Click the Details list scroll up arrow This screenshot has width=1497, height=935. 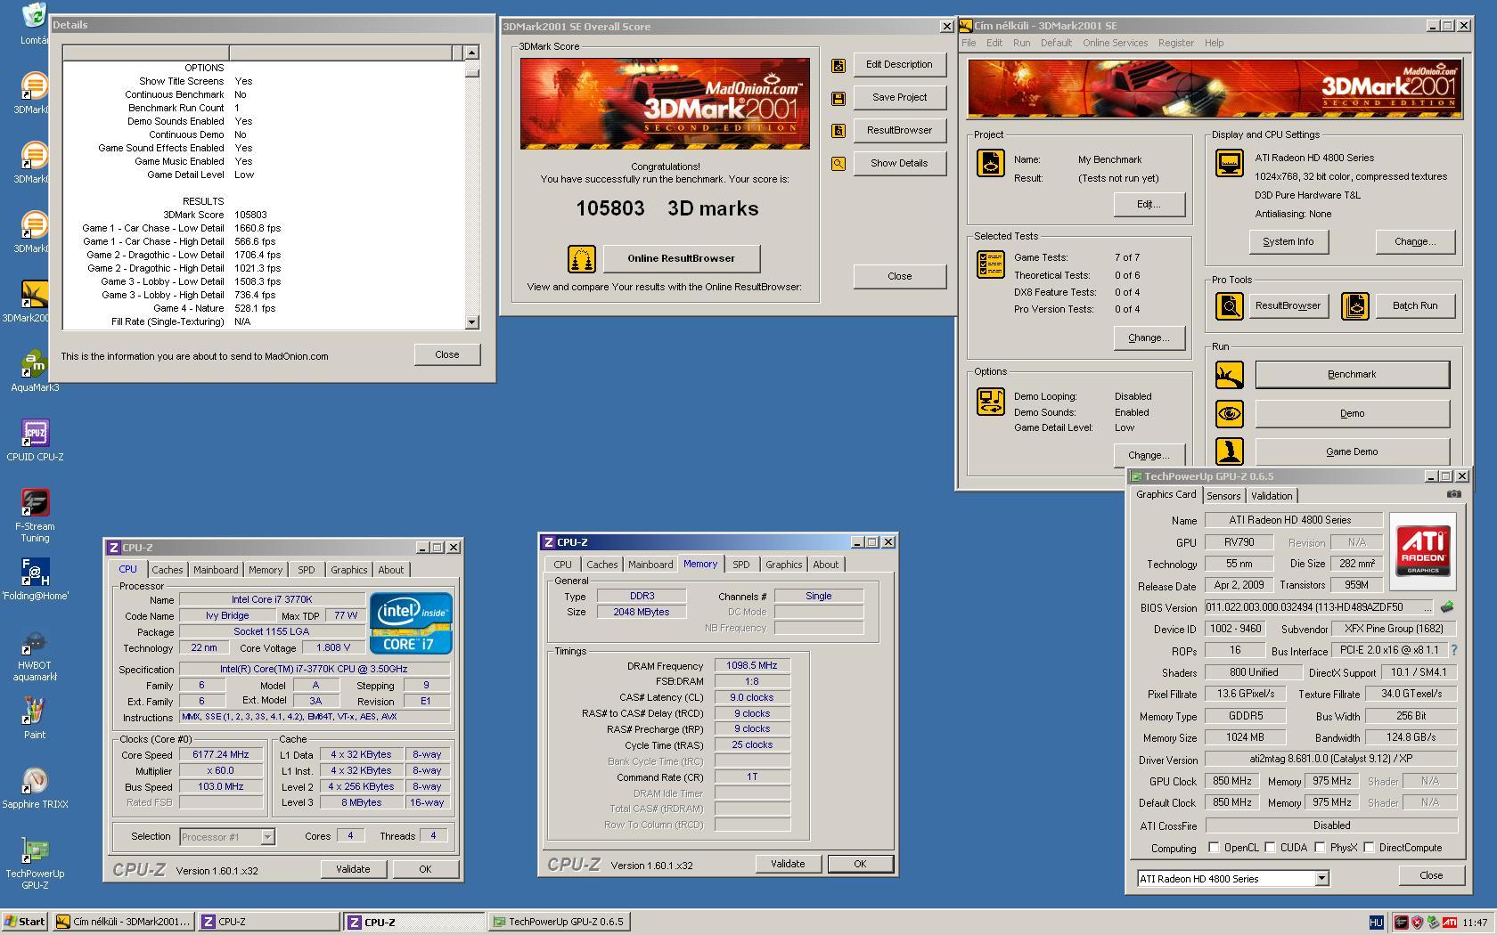click(471, 53)
